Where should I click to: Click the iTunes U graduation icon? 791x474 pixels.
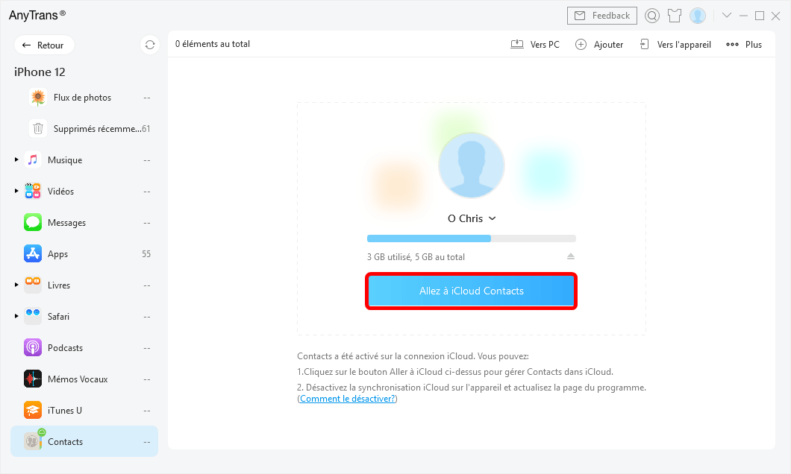(33, 411)
